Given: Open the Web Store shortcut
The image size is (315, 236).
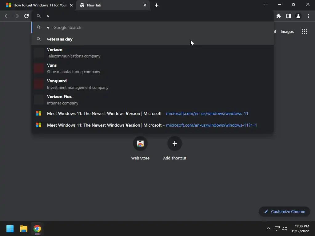Looking at the screenshot, I should point(140,148).
